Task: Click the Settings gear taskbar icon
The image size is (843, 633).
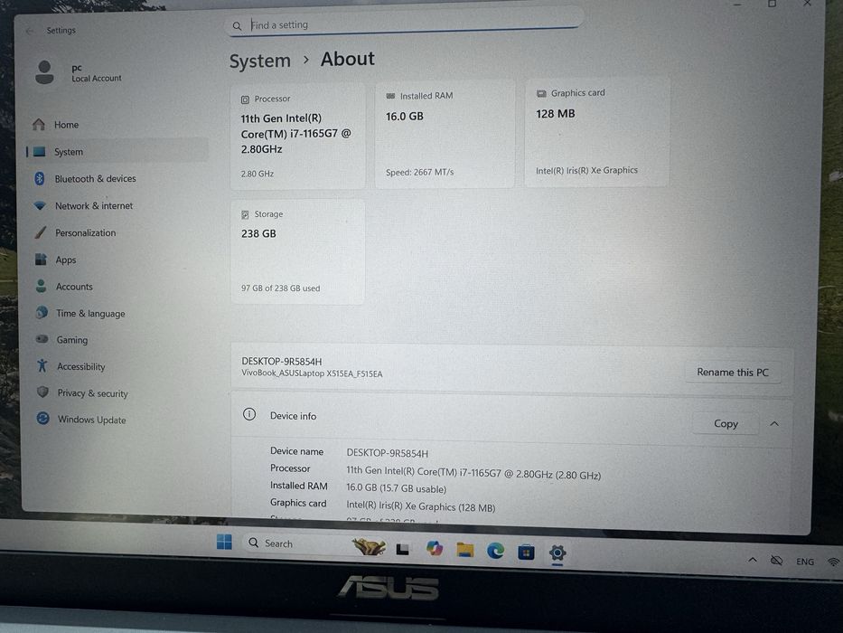Action: [x=557, y=553]
